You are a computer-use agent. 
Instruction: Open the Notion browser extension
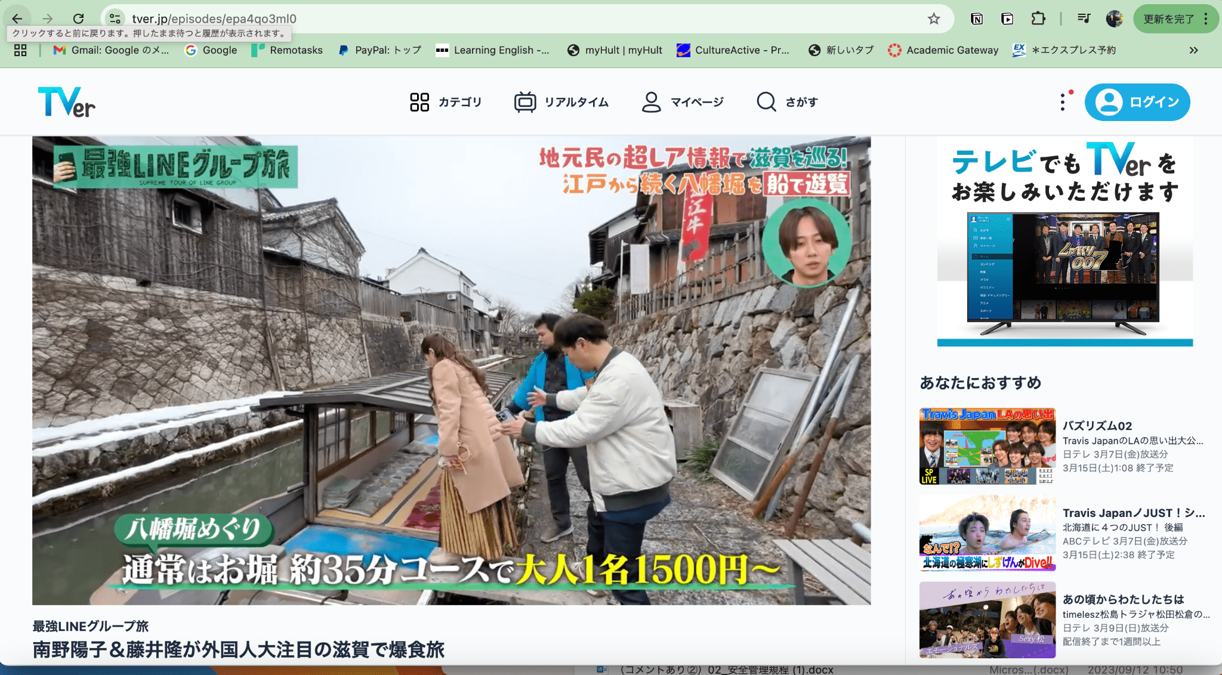coord(977,18)
